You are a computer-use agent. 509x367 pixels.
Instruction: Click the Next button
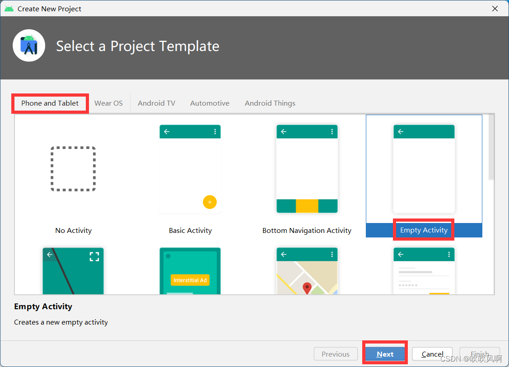coord(385,354)
